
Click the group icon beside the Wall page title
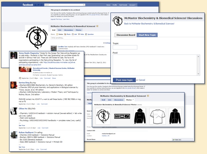(97, 26)
